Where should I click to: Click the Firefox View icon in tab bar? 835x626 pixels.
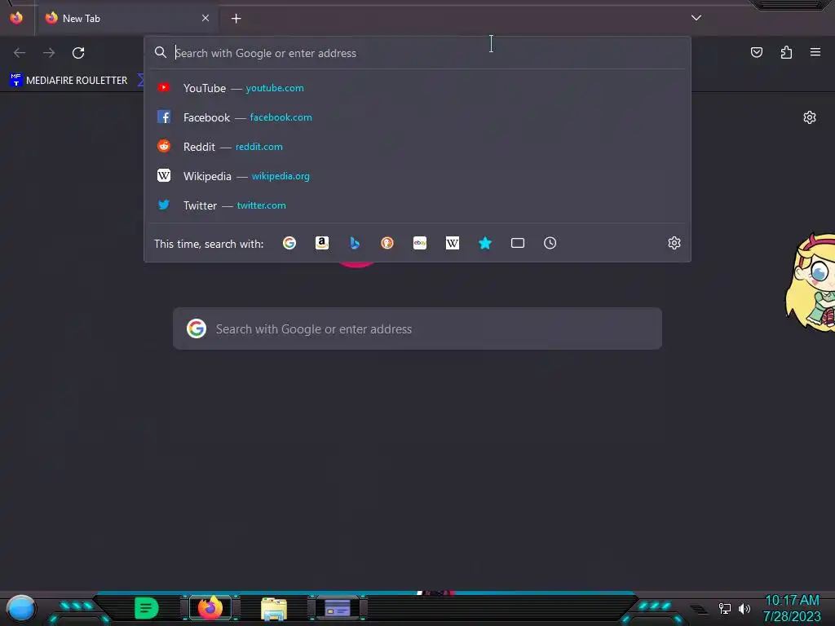[x=16, y=18]
